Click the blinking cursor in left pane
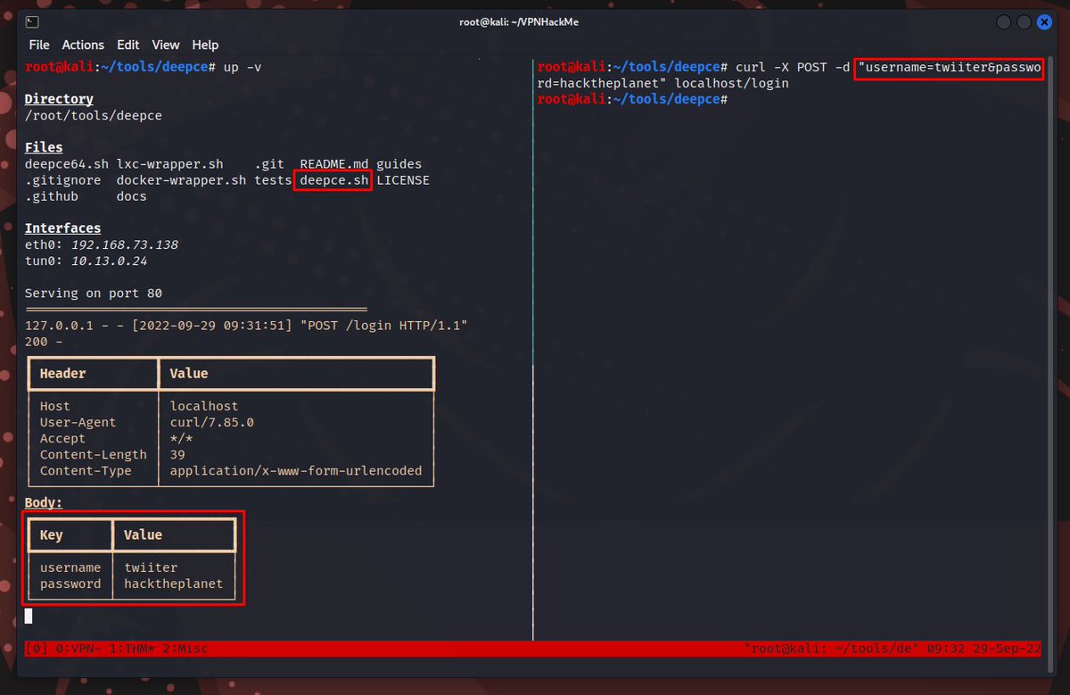The height and width of the screenshot is (695, 1070). [28, 616]
